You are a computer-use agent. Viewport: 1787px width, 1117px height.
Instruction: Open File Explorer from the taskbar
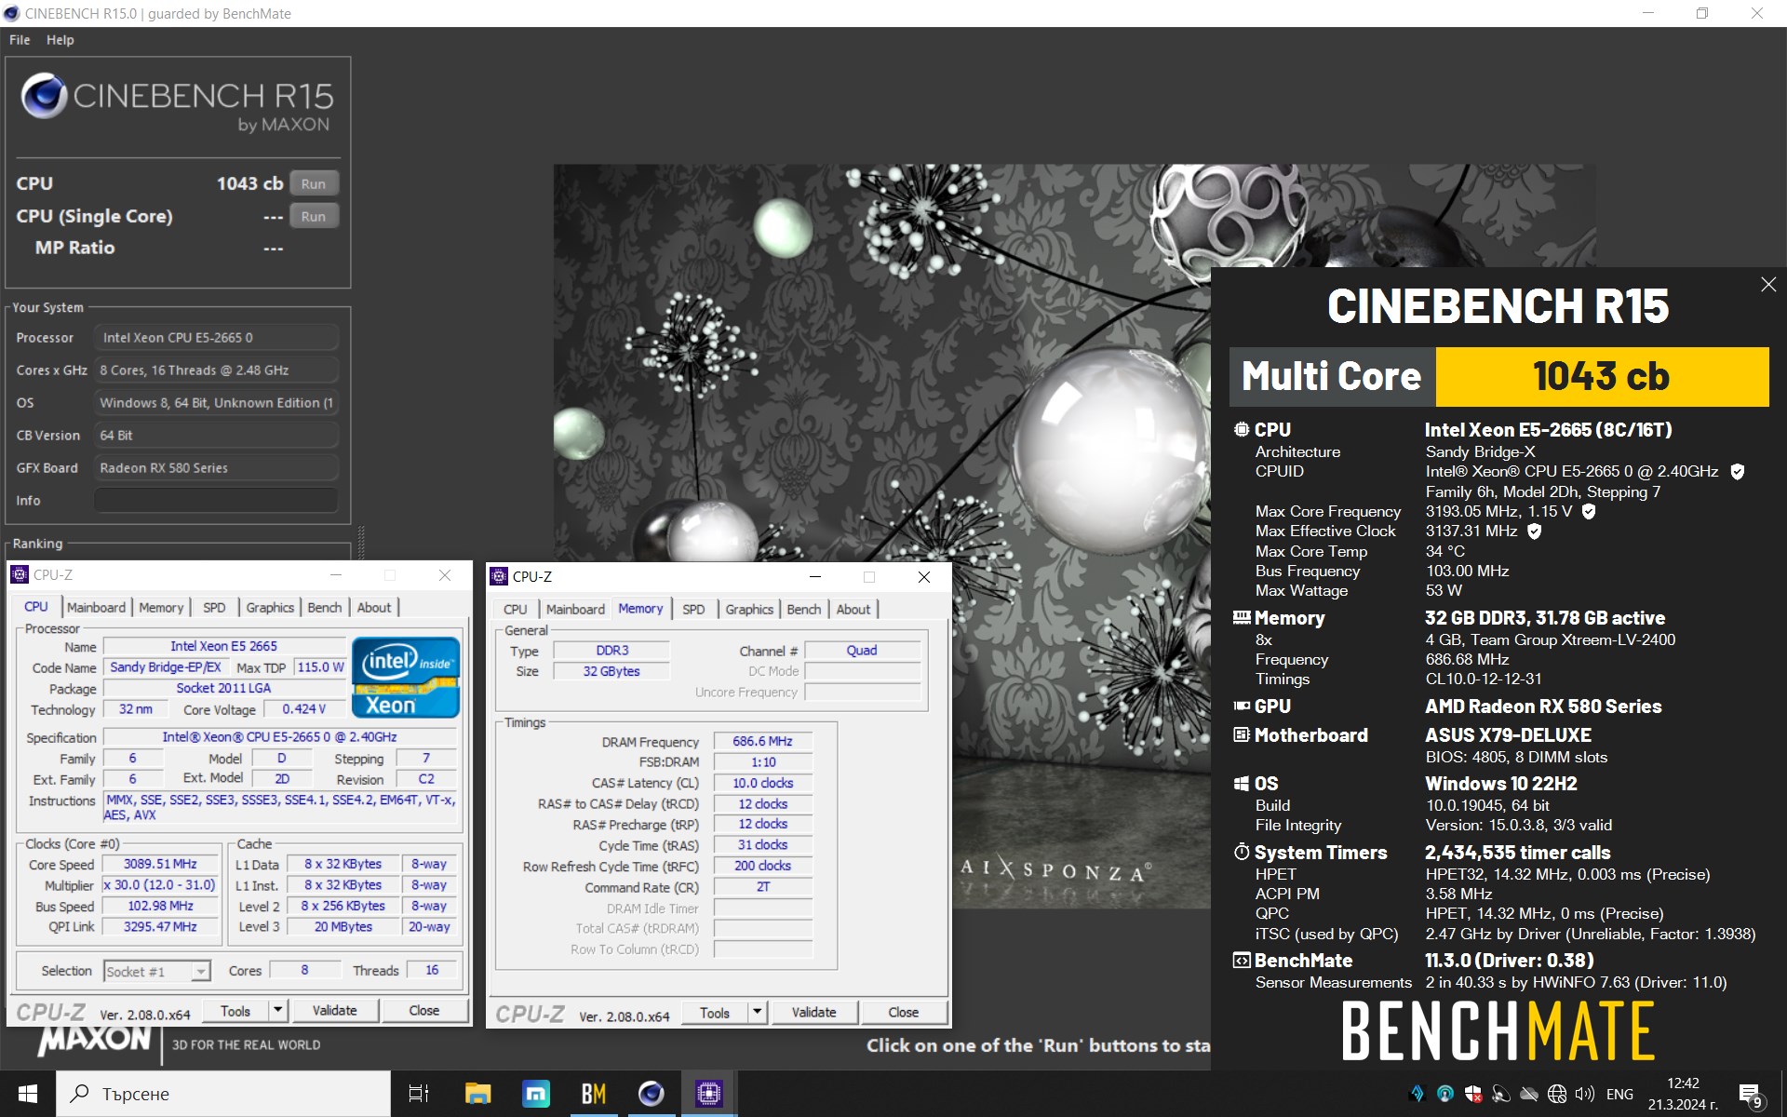point(477,1094)
